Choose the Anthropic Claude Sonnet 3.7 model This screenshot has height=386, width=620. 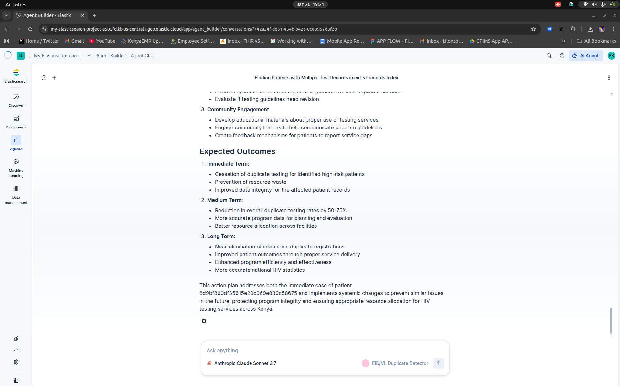point(241,363)
